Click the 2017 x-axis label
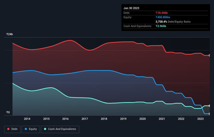The image size is (214, 137). tap(85, 119)
